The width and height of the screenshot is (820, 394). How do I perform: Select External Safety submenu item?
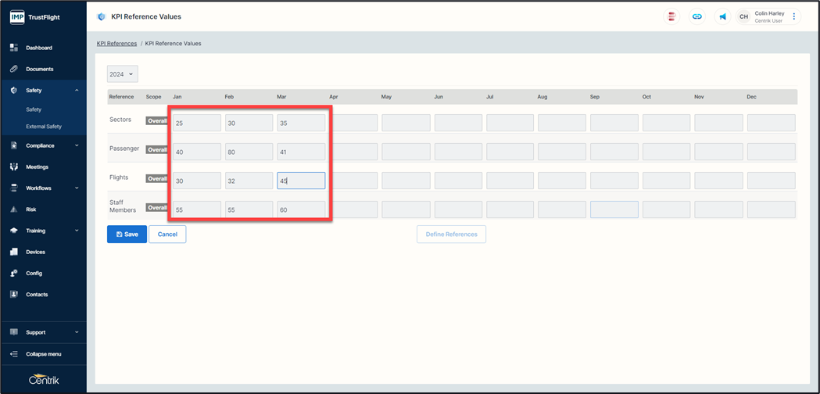pyautogui.click(x=44, y=126)
